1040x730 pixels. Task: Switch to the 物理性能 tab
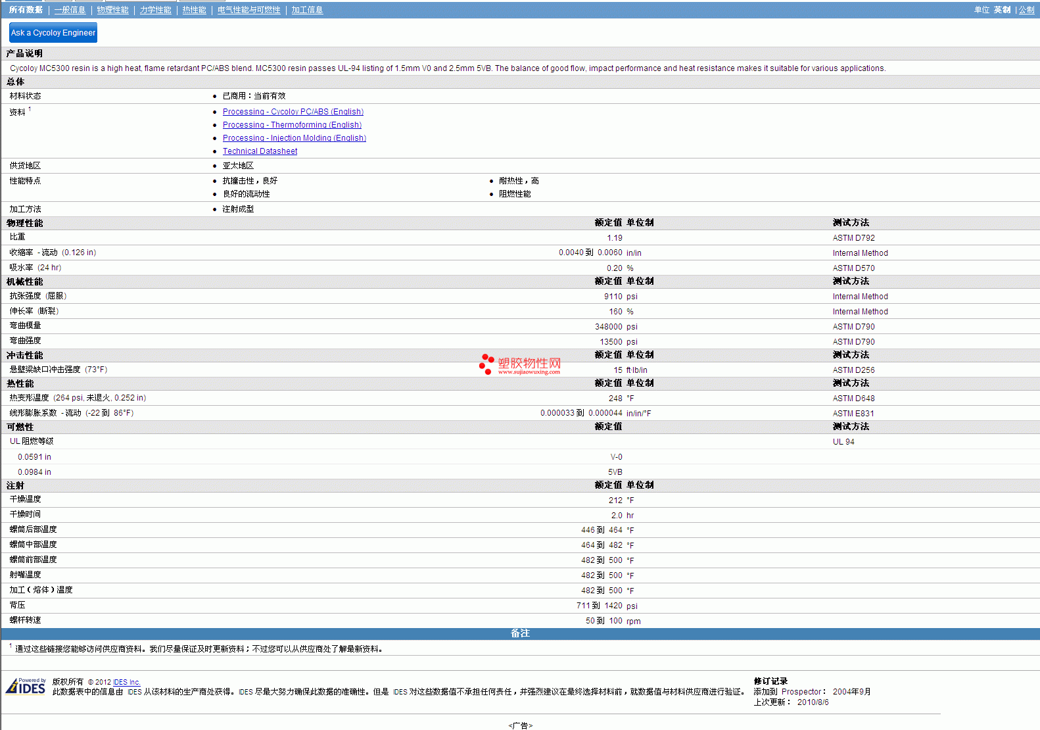click(112, 10)
